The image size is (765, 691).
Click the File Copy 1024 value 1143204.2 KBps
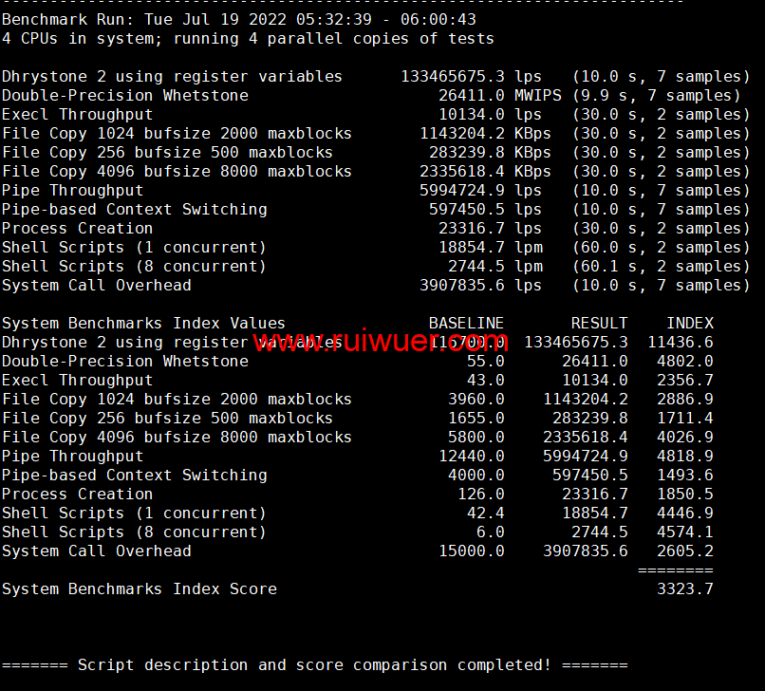click(x=485, y=134)
